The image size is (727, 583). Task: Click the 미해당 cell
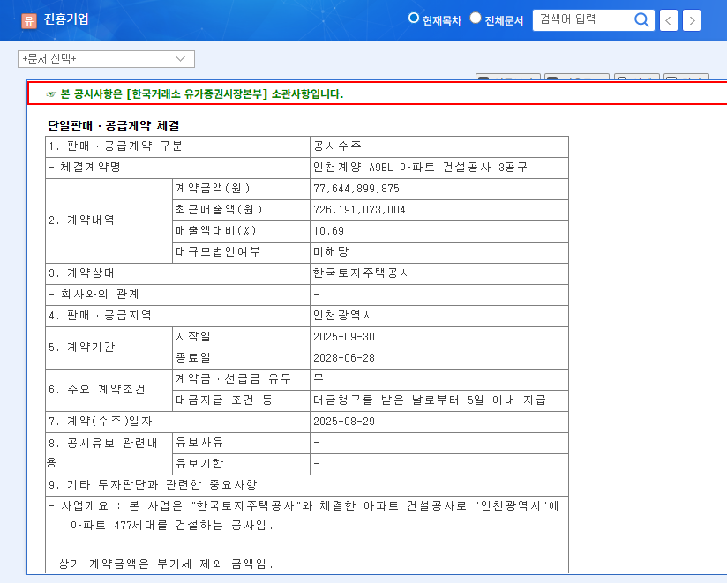(439, 252)
